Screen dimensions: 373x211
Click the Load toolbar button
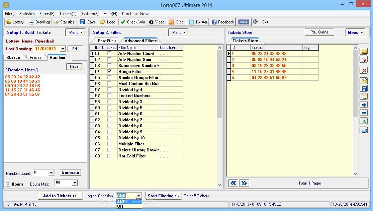(x=107, y=22)
